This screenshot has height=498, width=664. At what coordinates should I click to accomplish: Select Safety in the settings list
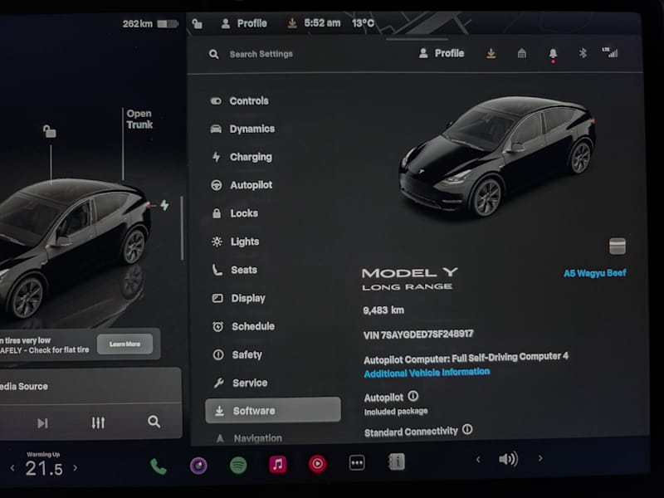coord(237,355)
